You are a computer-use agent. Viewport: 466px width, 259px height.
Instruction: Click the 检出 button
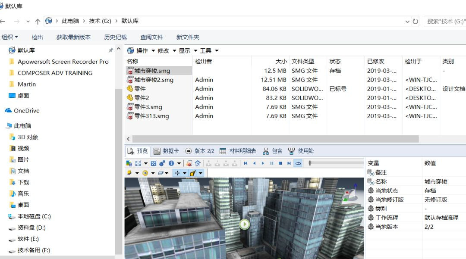point(38,37)
